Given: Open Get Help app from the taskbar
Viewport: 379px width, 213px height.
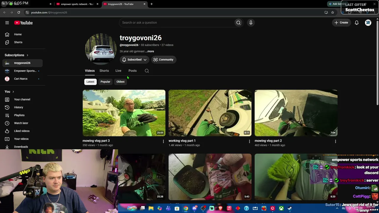Looking at the screenshot, I should point(246,208).
